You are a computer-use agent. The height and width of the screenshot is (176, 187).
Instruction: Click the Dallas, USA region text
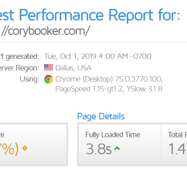point(73,68)
